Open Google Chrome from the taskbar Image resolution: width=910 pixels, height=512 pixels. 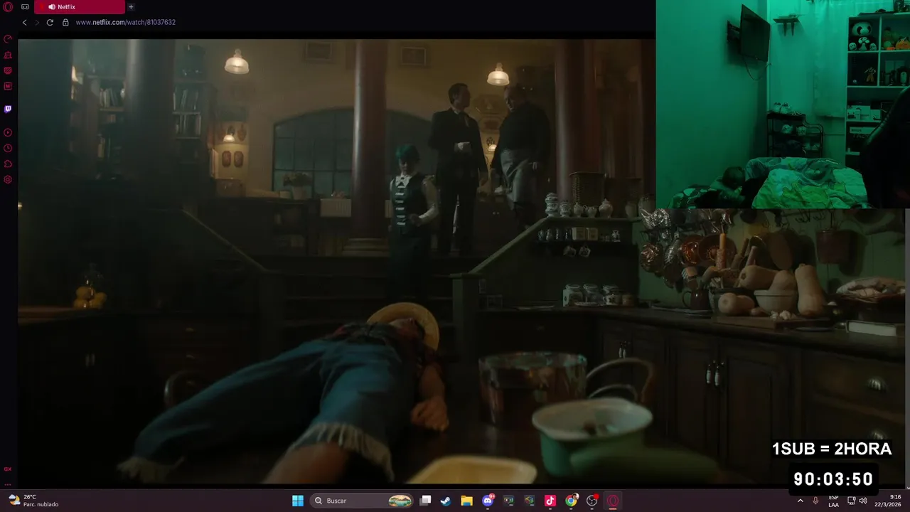click(571, 501)
